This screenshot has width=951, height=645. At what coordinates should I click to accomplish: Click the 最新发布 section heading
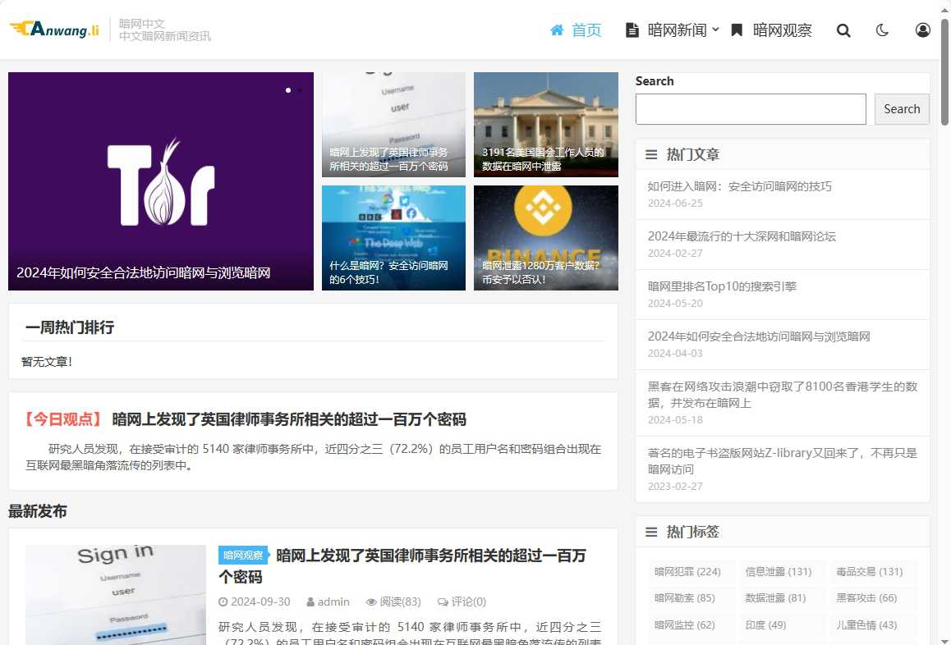coord(38,511)
